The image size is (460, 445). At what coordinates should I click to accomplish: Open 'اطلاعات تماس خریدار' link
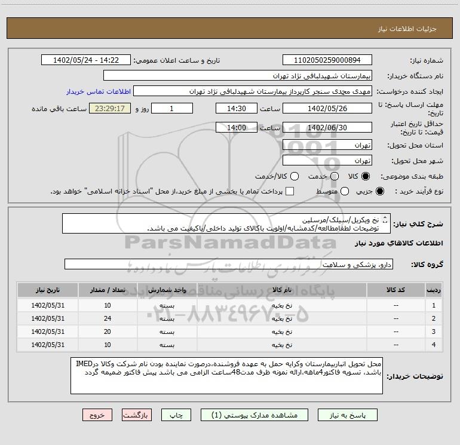pos(95,92)
